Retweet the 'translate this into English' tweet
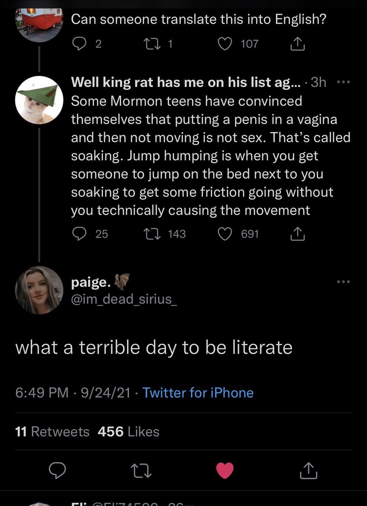 pos(150,44)
